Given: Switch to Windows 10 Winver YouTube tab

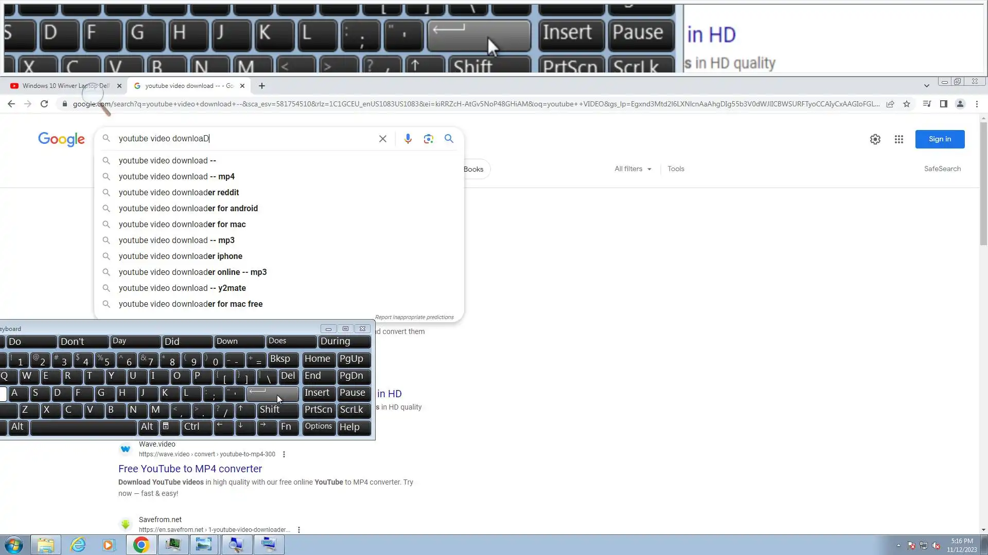Looking at the screenshot, I should pos(65,86).
